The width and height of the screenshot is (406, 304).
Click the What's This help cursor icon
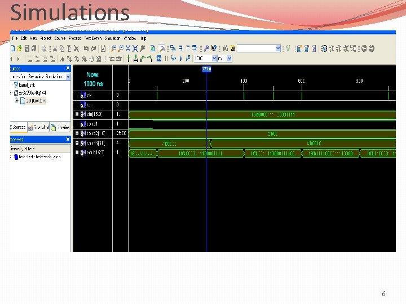point(214,48)
